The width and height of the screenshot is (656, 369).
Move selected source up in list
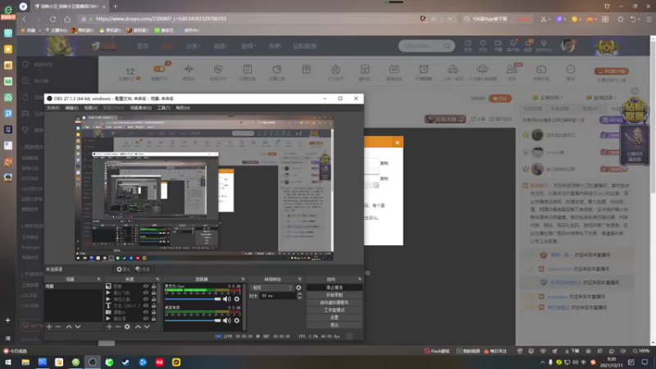pyautogui.click(x=138, y=326)
